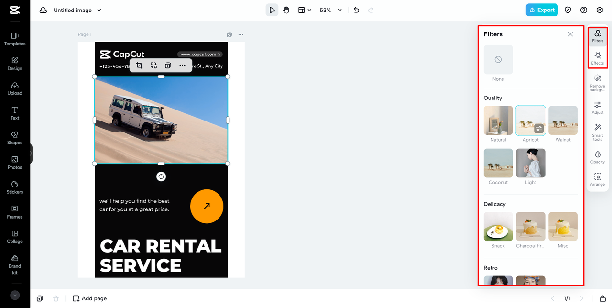The image size is (612, 308).
Task: Open the Arrange tool
Action: 598,179
